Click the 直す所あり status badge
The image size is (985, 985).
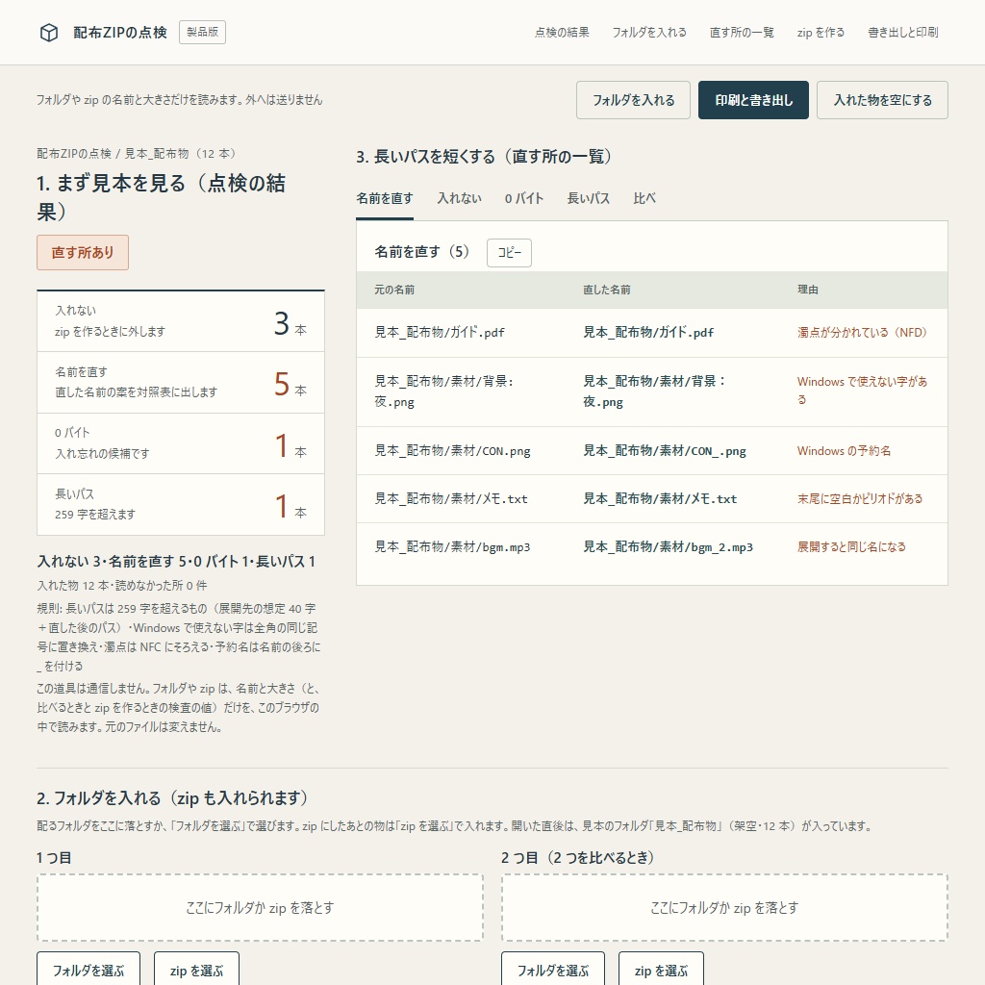(x=83, y=253)
